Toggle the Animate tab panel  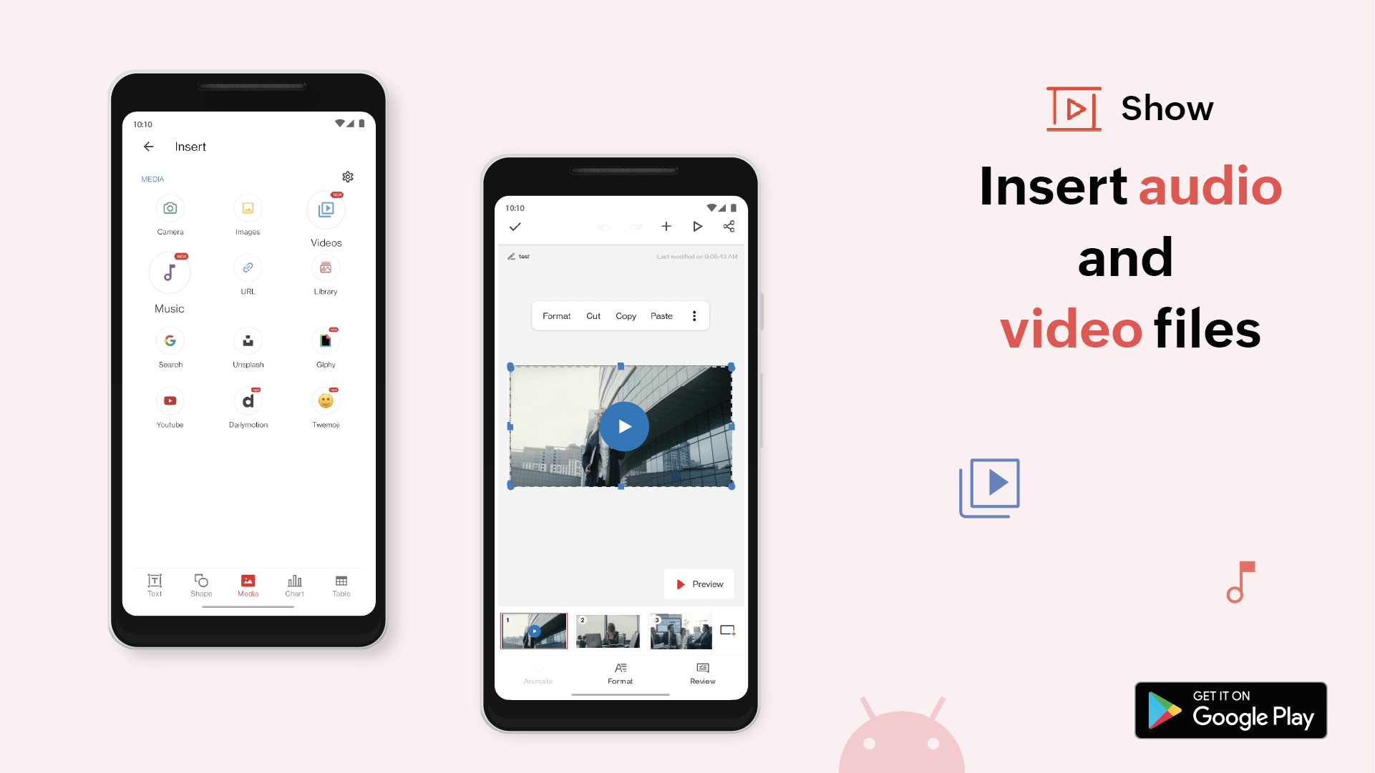536,672
